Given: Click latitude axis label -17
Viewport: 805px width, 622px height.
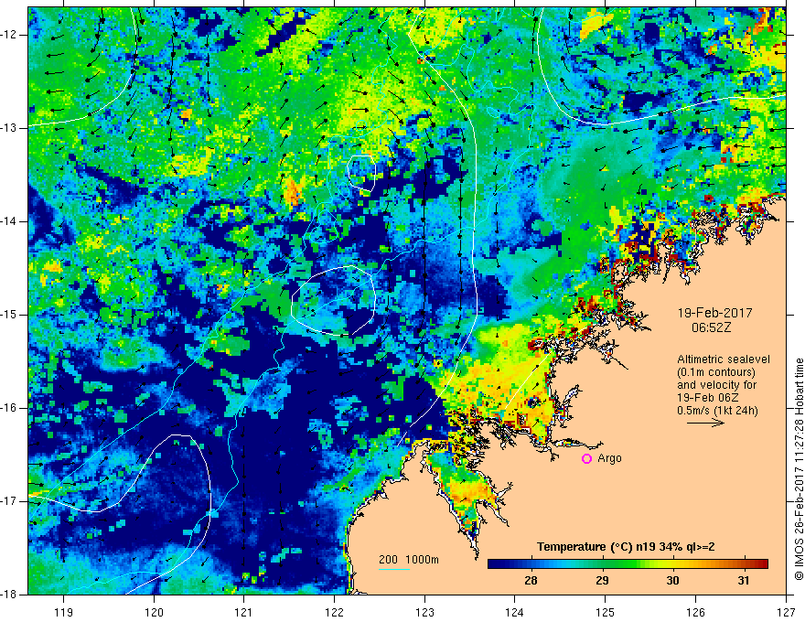Looking at the screenshot, I should tap(9, 501).
